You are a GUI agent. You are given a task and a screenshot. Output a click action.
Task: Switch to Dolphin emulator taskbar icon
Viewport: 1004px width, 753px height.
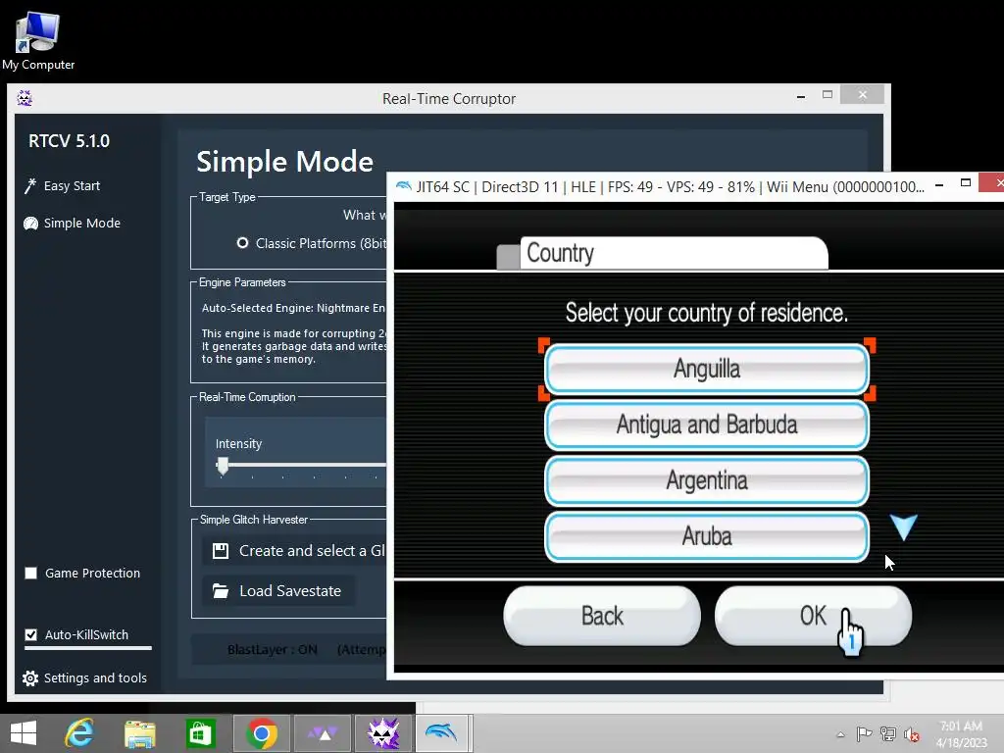[x=443, y=733]
